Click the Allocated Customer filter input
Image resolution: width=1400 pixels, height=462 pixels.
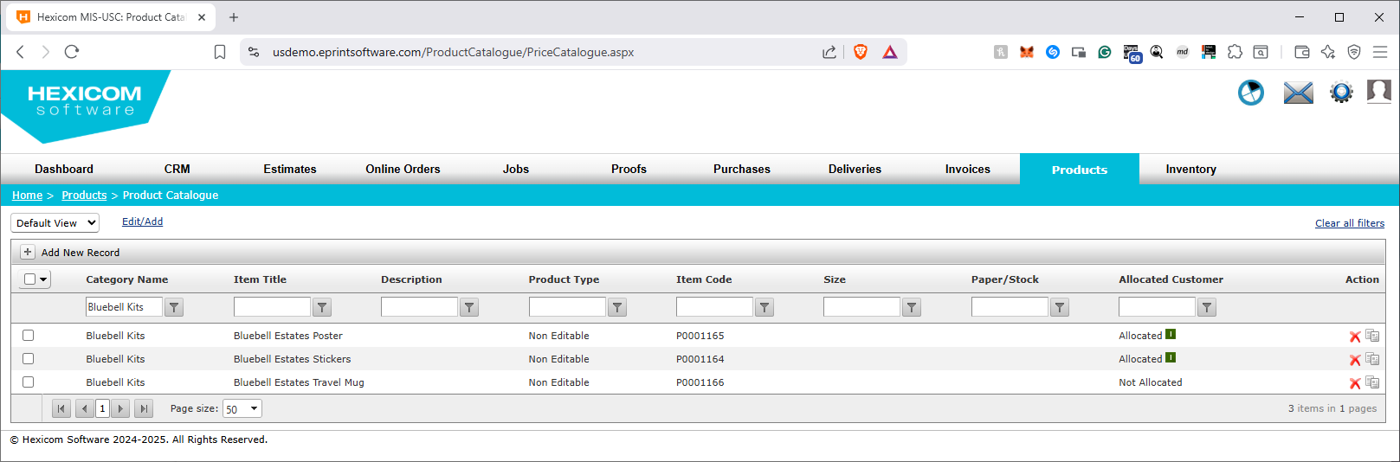(1157, 307)
